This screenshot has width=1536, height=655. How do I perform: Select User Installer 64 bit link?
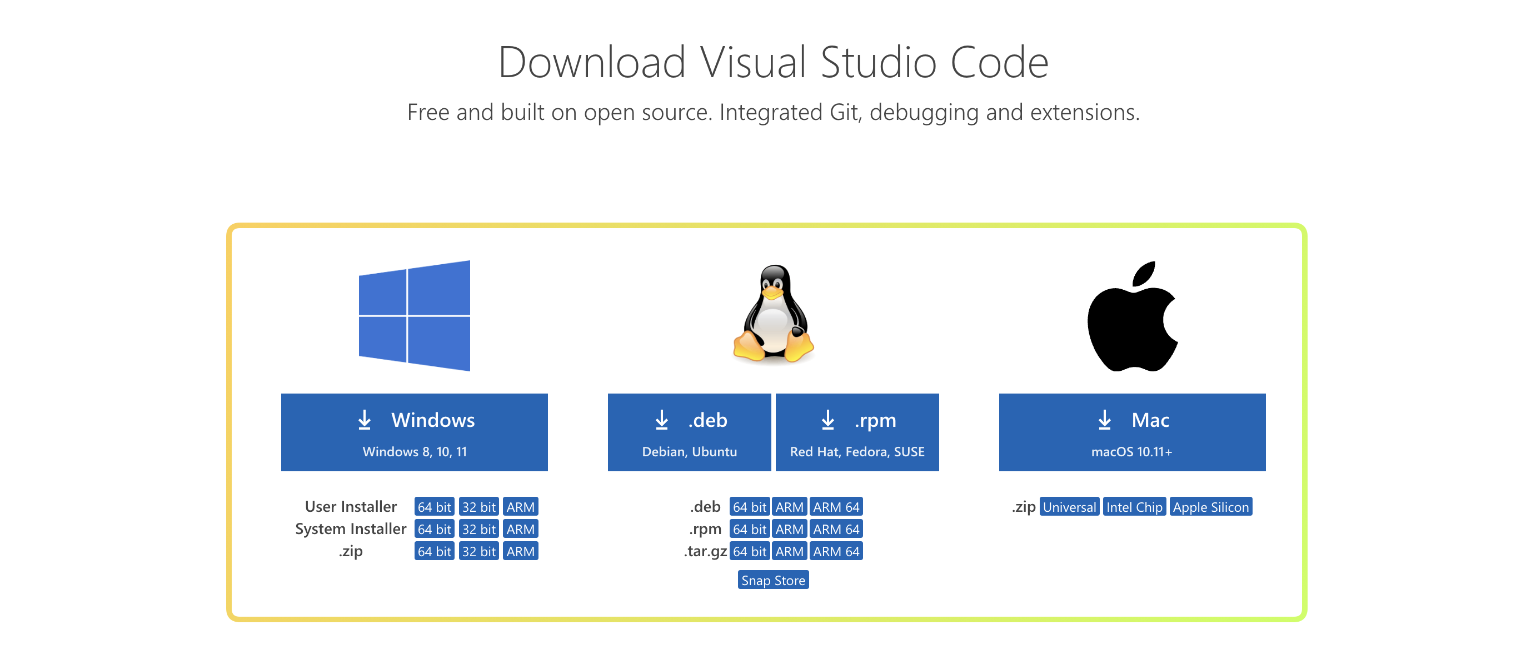434,507
